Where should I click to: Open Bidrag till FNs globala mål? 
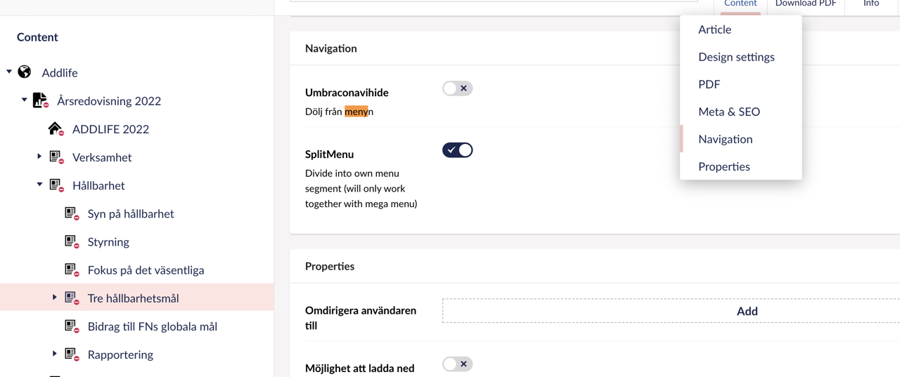(152, 326)
